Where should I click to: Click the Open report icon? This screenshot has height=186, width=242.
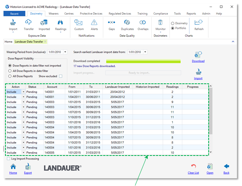click(210, 166)
